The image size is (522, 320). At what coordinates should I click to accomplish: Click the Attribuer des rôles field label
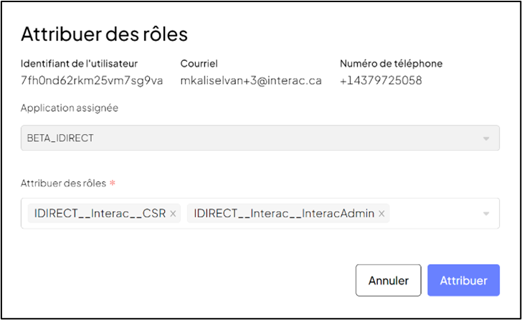click(x=63, y=183)
